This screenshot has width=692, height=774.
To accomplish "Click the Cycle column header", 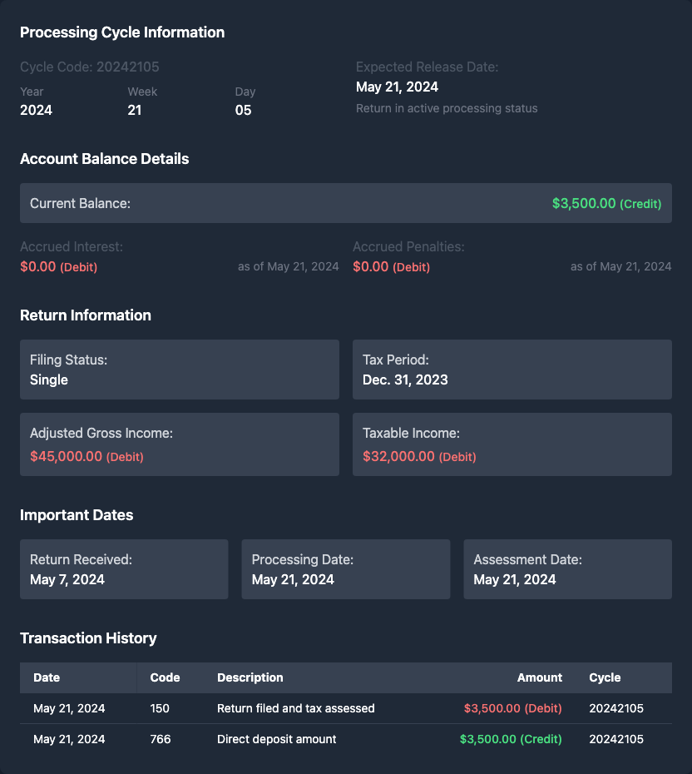I will pyautogui.click(x=605, y=677).
